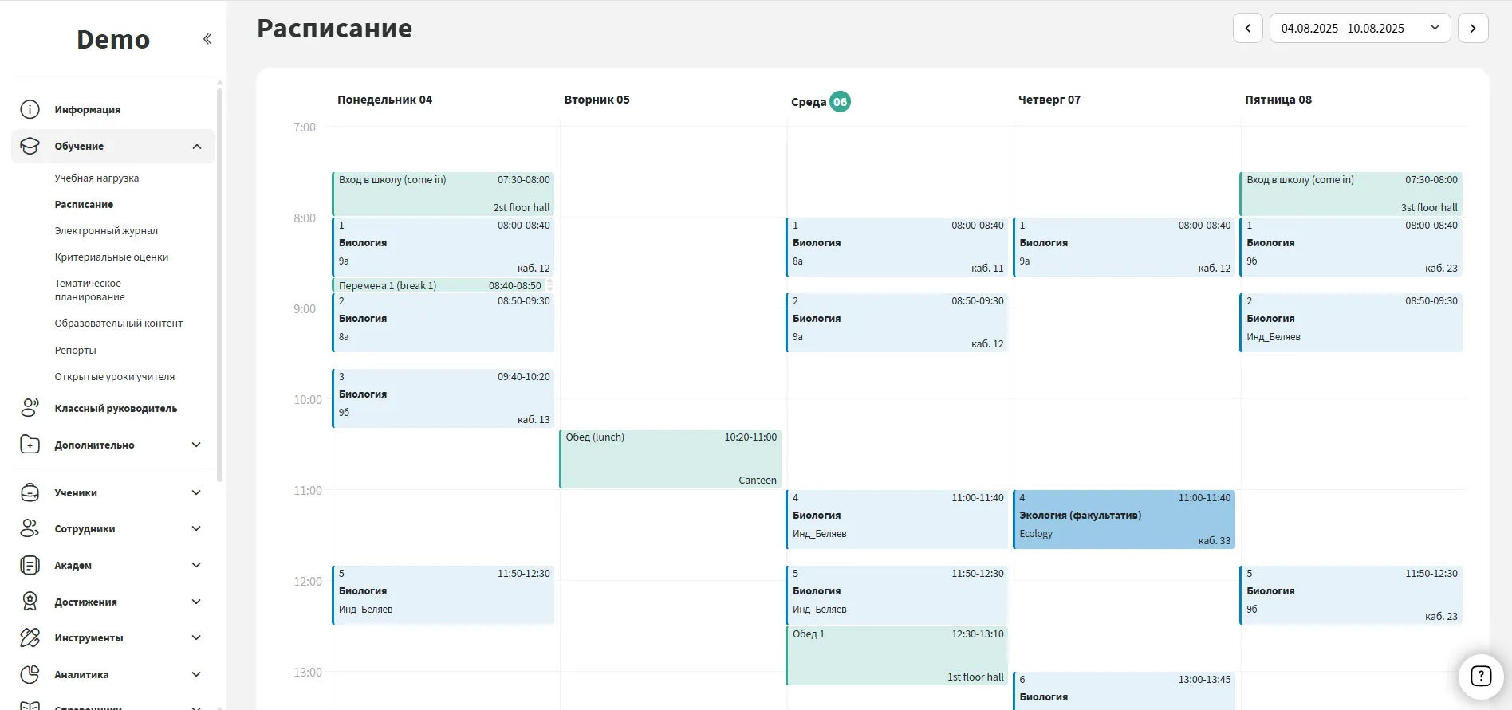Click the Information circle icon in sidebar
1512x710 pixels.
coord(30,109)
